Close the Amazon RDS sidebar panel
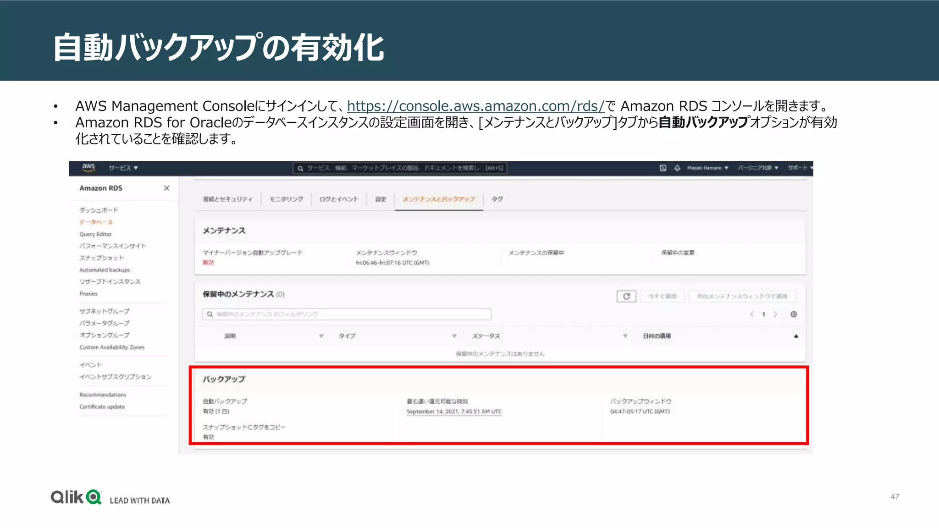Image resolution: width=939 pixels, height=528 pixels. pos(166,188)
